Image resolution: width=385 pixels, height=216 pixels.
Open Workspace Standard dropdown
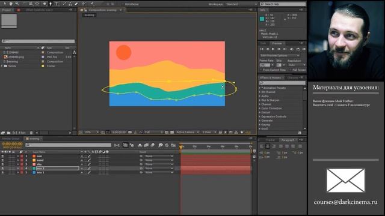(241, 4)
